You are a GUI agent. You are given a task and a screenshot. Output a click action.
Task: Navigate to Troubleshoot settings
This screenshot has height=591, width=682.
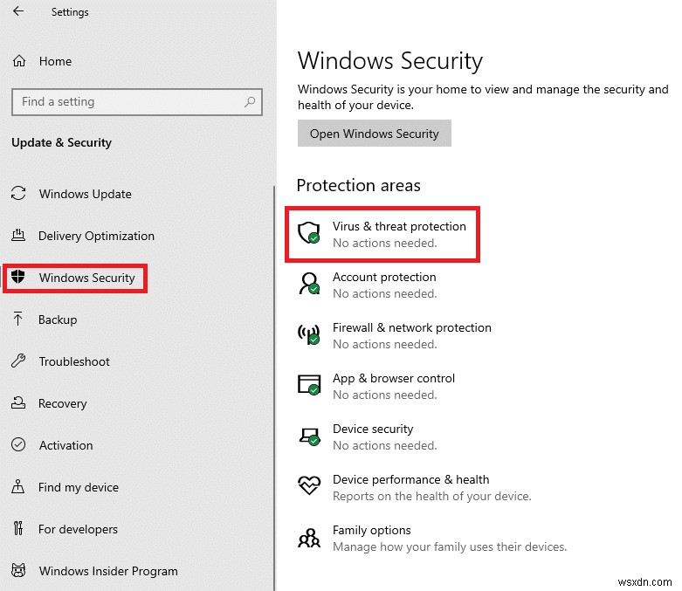(74, 361)
